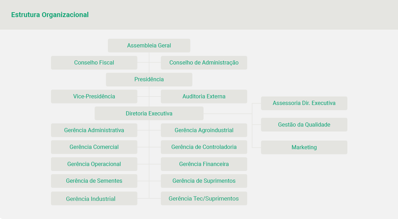Click the Presidência node
Screen dimensions: 398x219
tap(149, 80)
